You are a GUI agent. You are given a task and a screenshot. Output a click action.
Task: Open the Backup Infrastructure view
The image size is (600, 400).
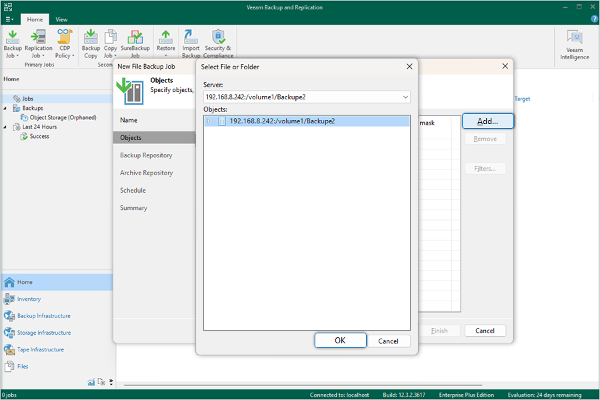[x=57, y=316]
